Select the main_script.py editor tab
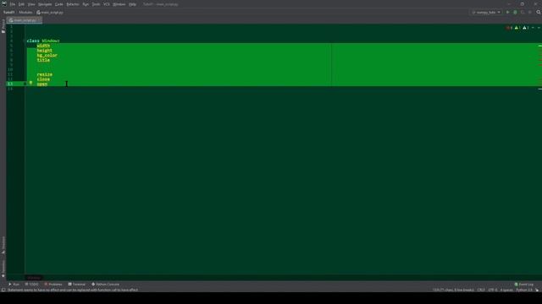The image size is (542, 304). [x=24, y=20]
